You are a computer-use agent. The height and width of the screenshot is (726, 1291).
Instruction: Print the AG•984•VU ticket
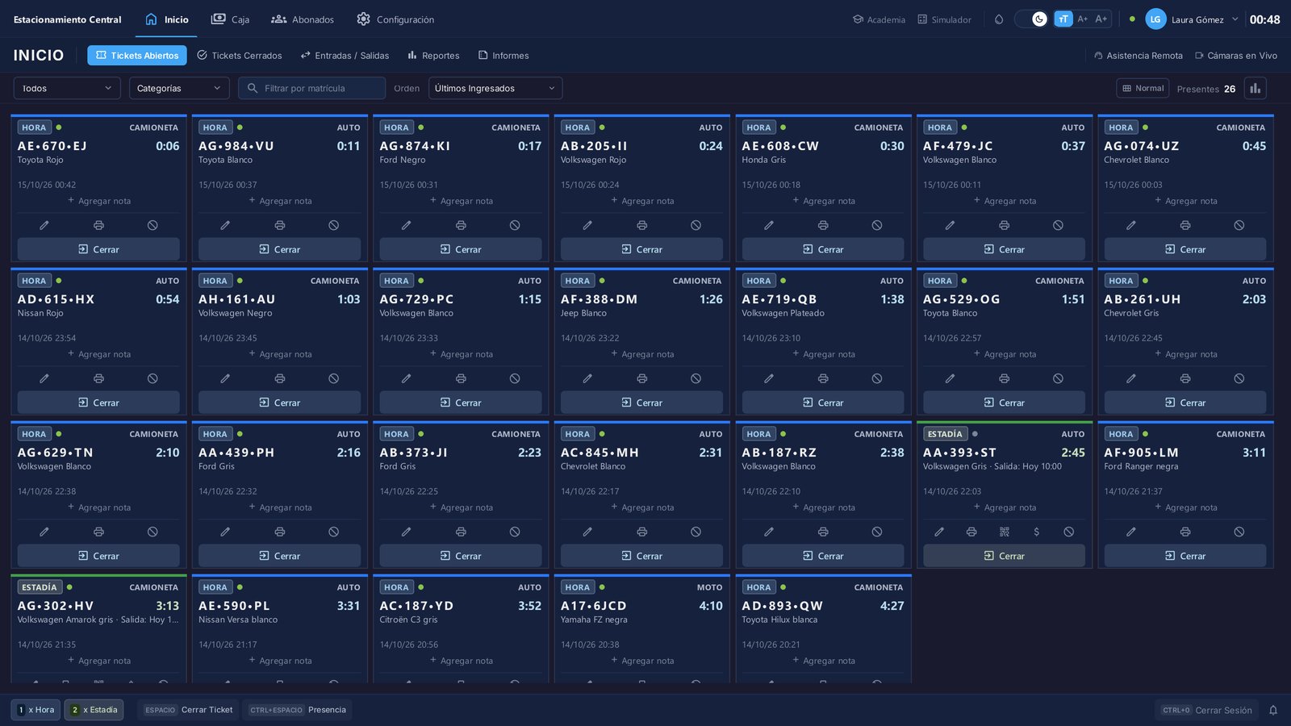279,225
